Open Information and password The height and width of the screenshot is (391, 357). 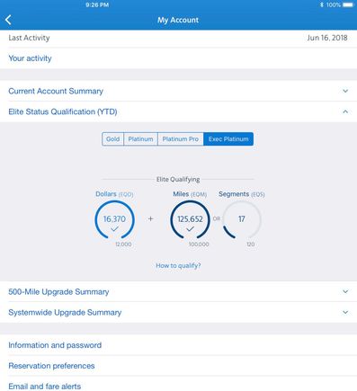[x=55, y=345]
